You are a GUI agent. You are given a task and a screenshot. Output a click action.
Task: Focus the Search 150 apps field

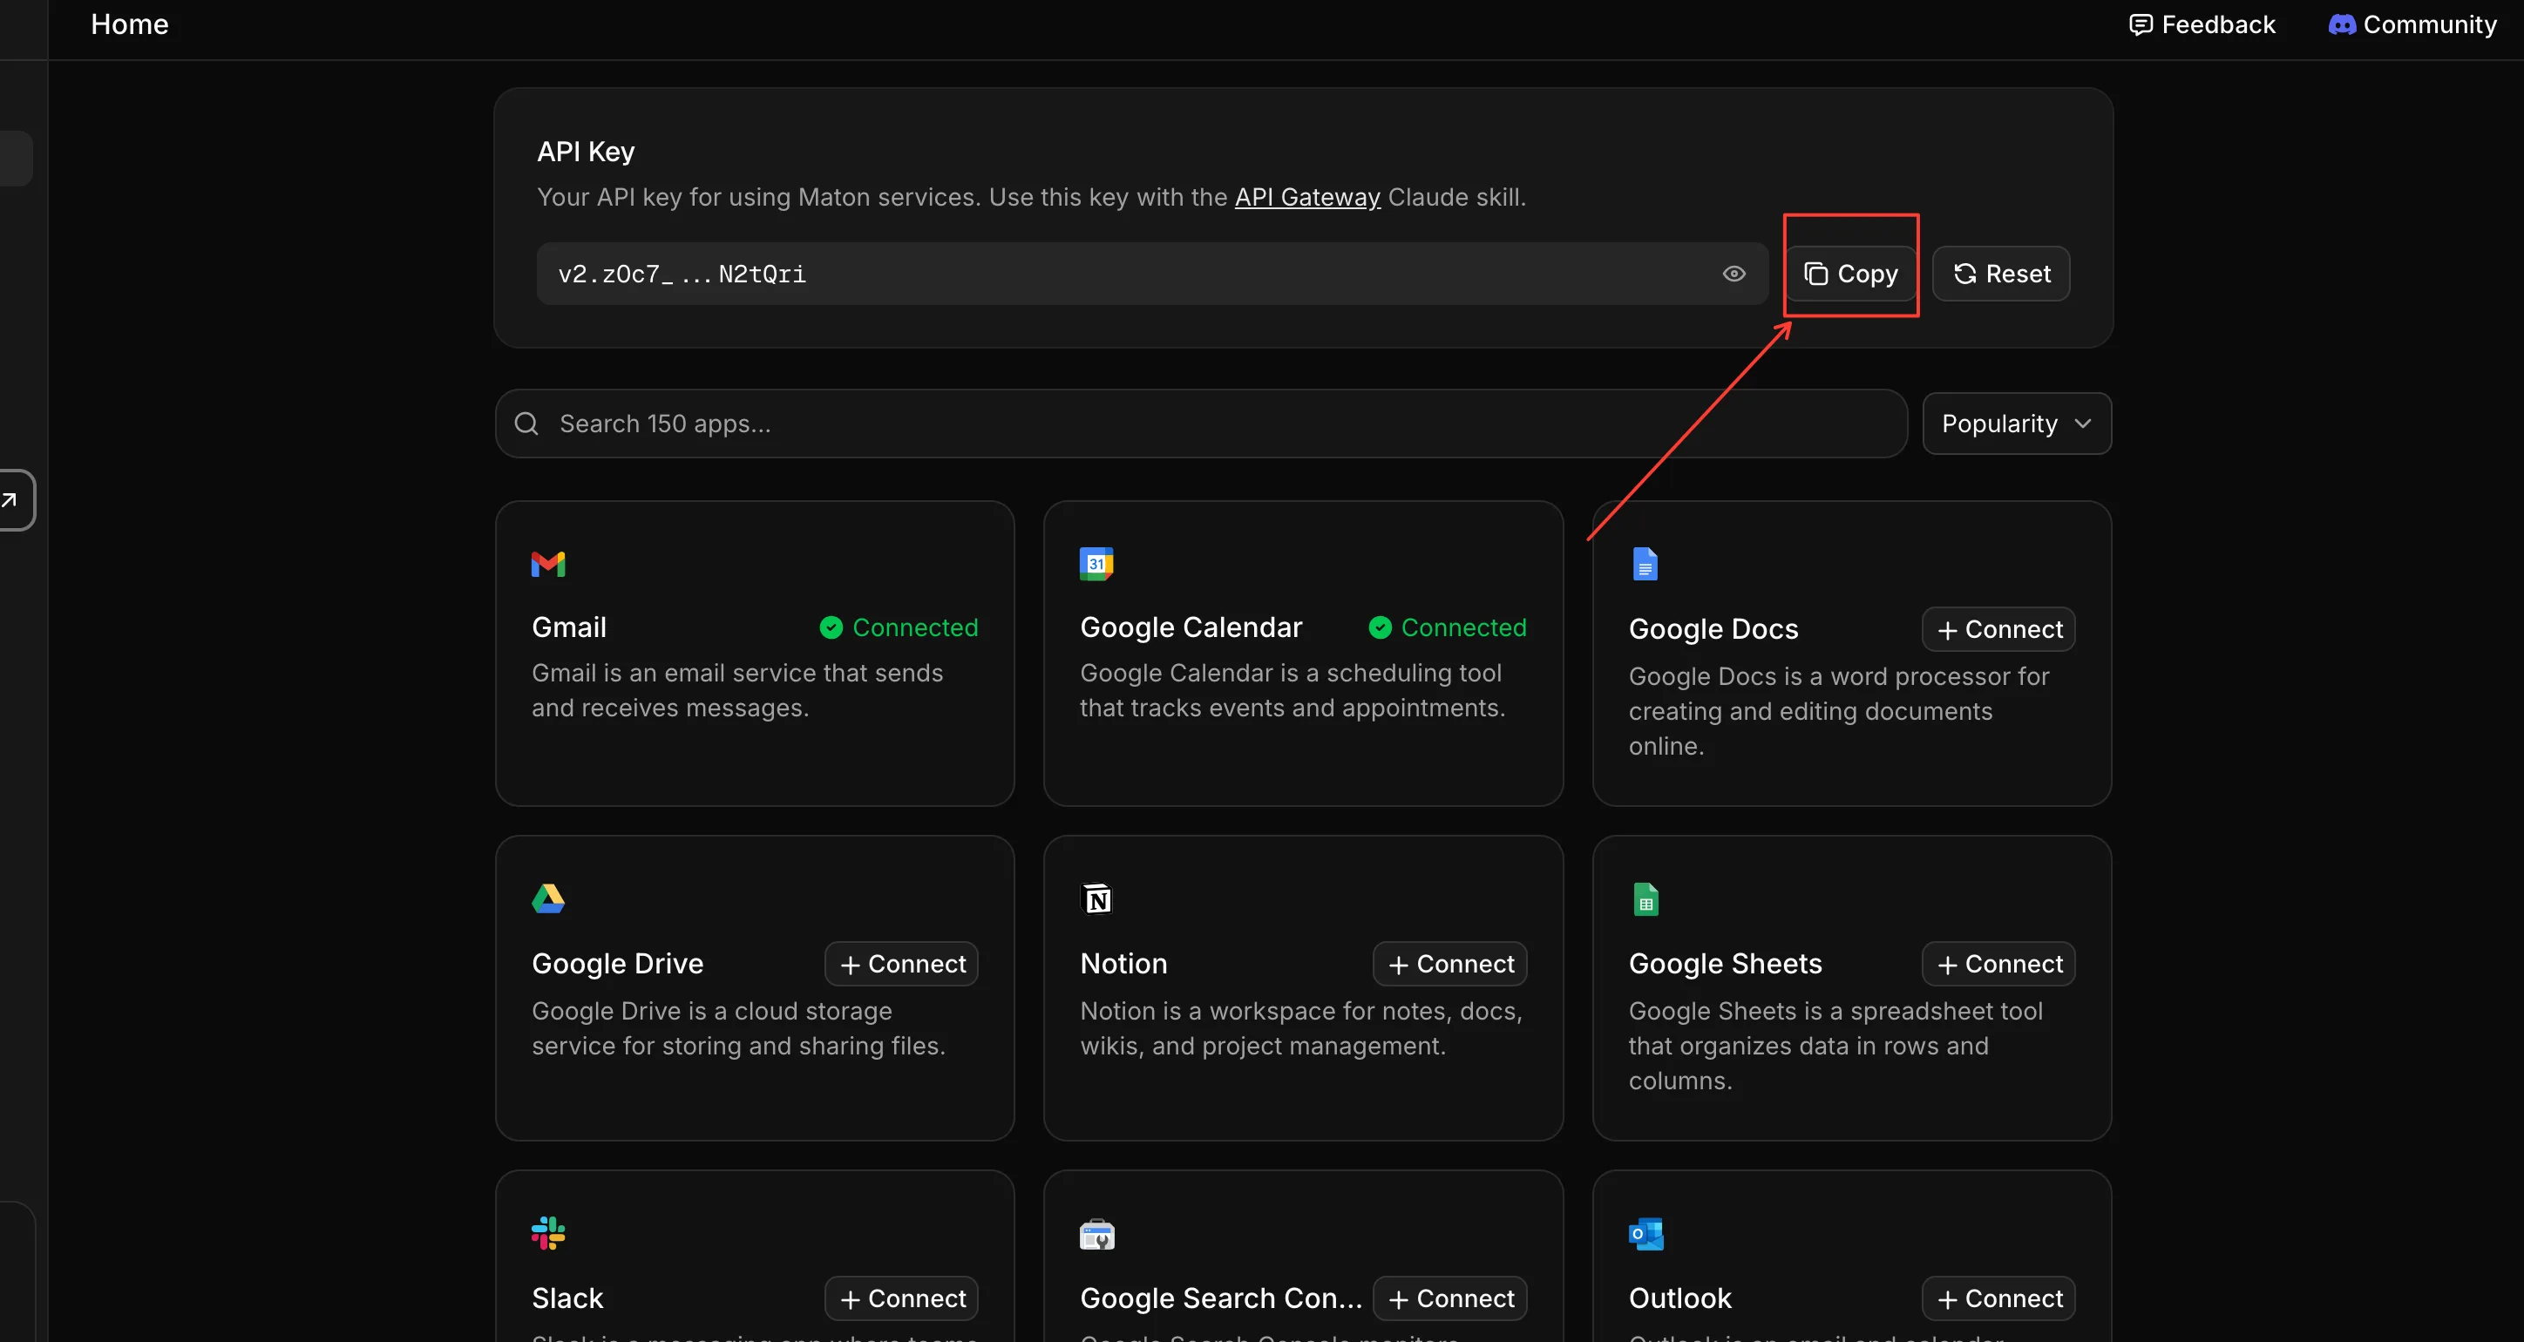(1201, 424)
